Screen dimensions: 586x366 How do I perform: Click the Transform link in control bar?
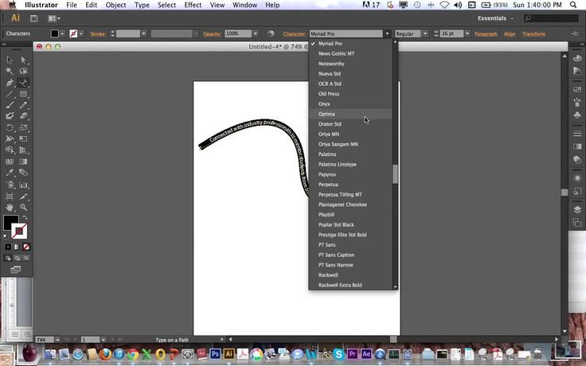[533, 34]
